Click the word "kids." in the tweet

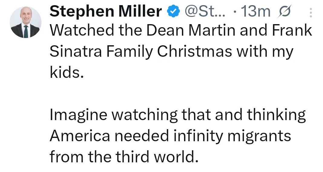66,72
